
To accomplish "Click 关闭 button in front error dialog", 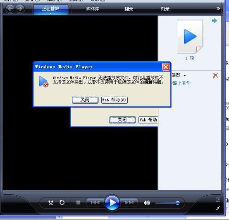I will coord(85,100).
